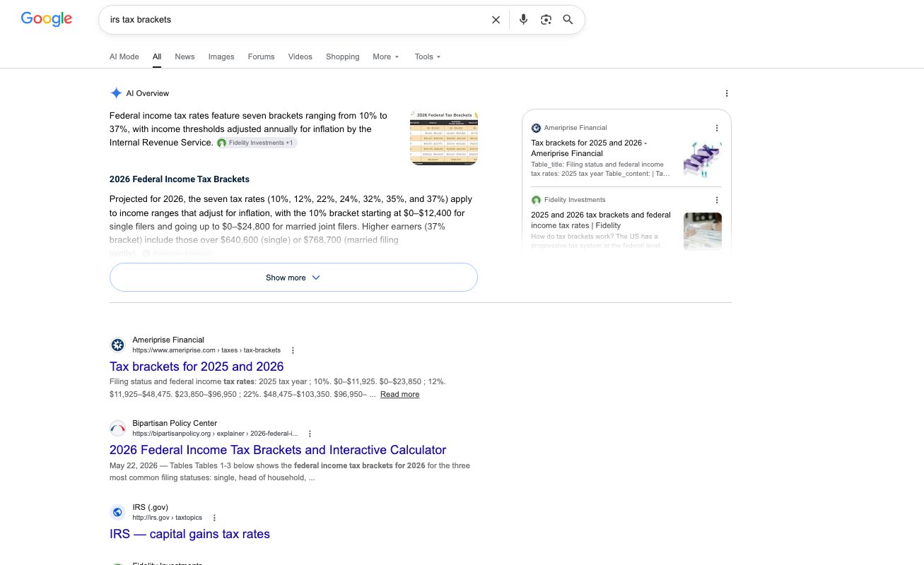This screenshot has height=565, width=924.
Task: Open Fidelity 2025 and 2026 tax brackets card
Action: point(601,220)
